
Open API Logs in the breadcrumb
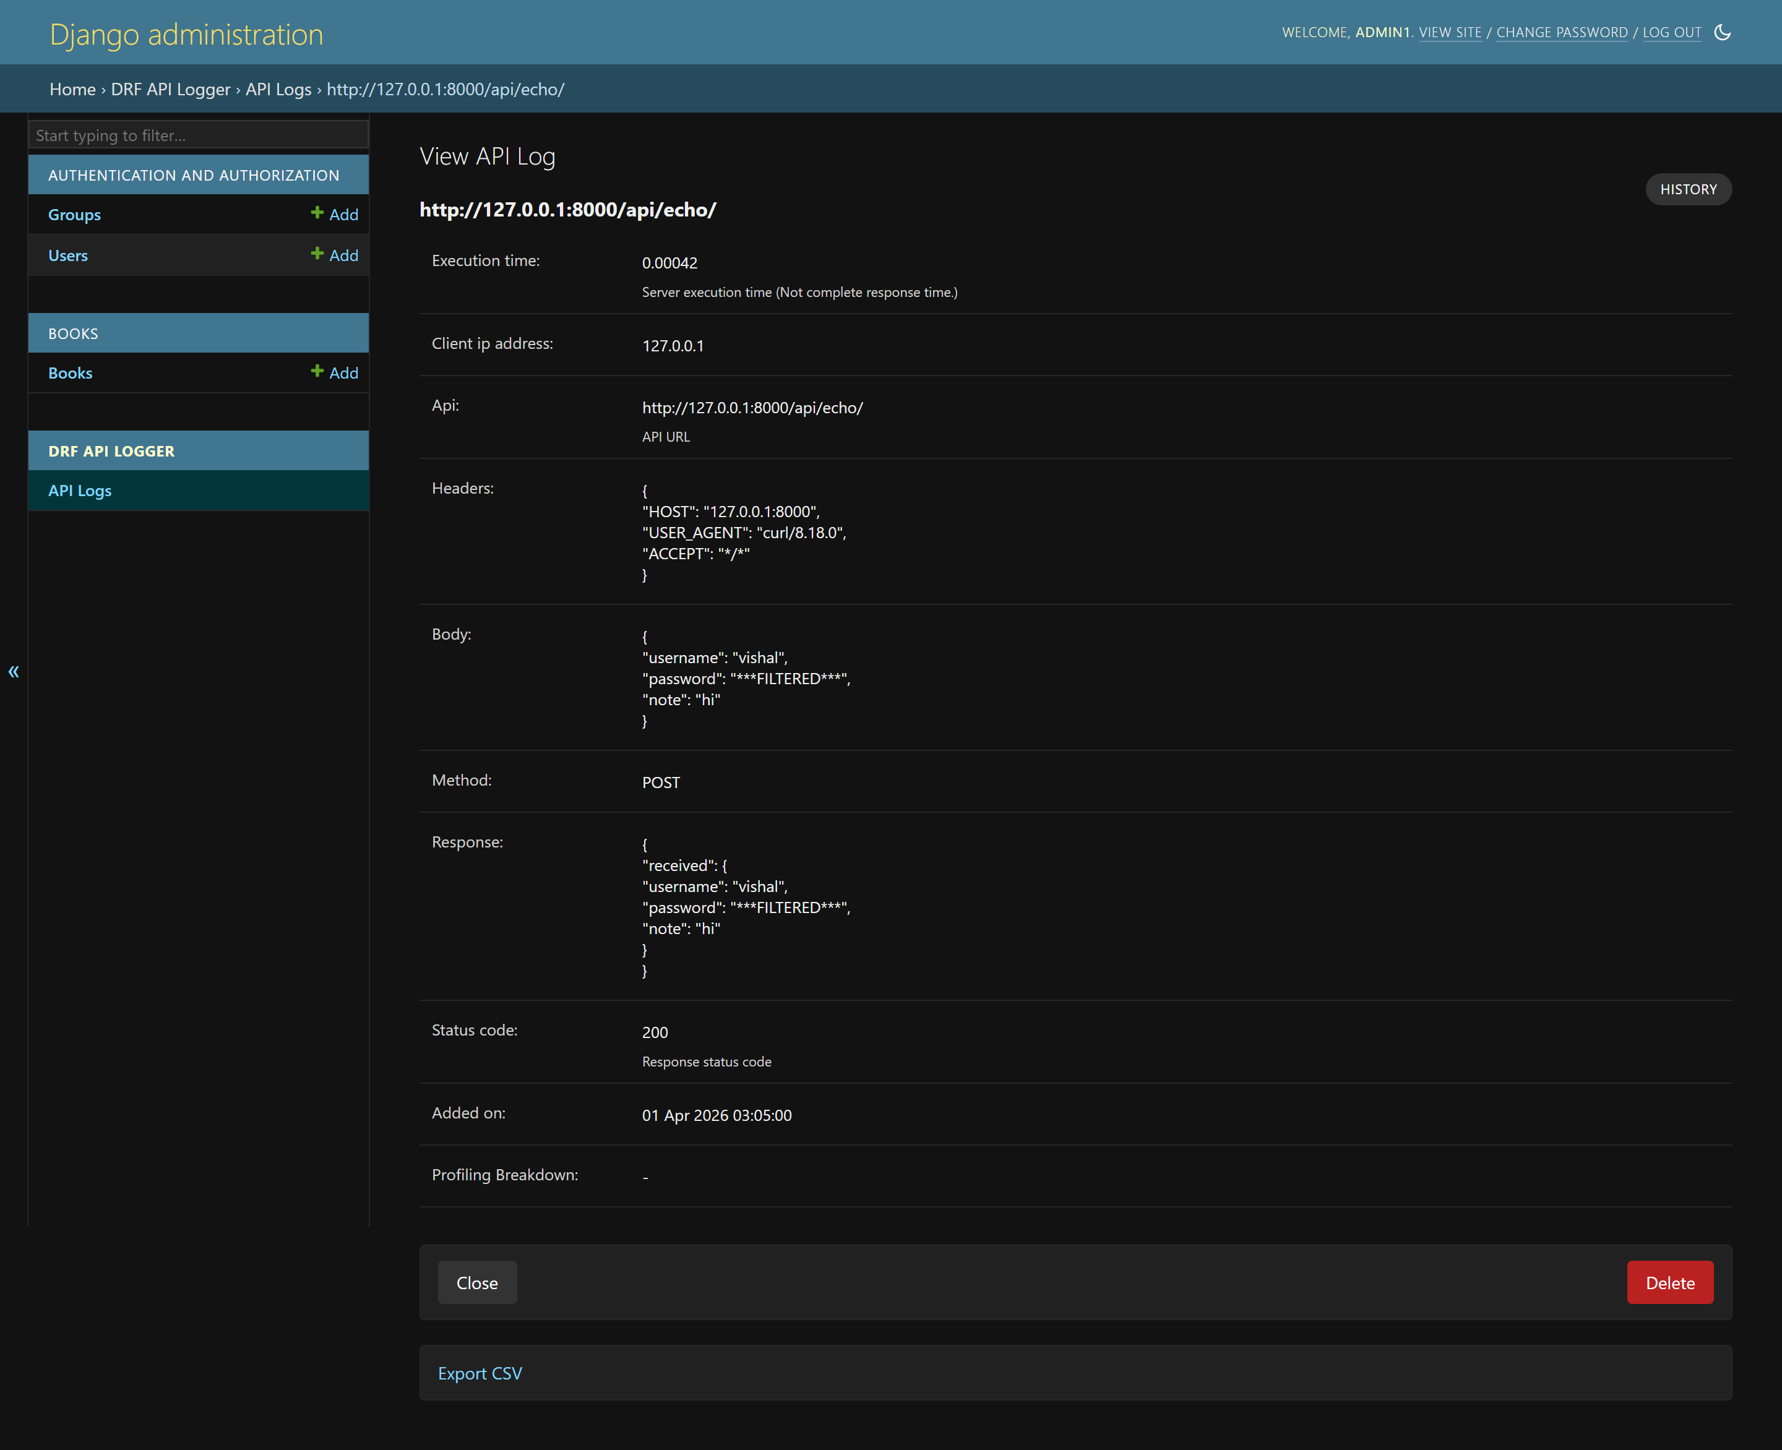click(278, 89)
